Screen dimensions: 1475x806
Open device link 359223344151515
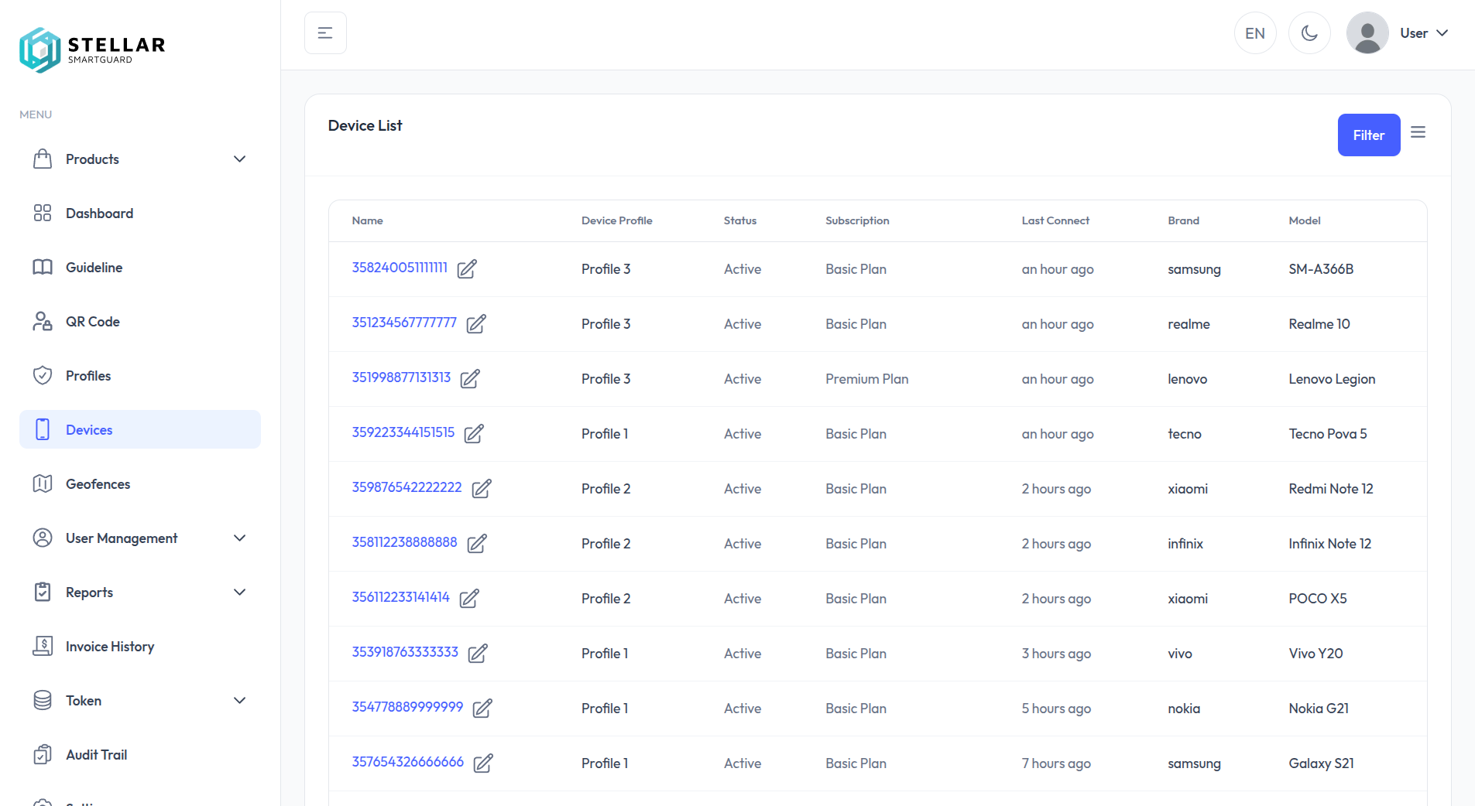point(403,432)
